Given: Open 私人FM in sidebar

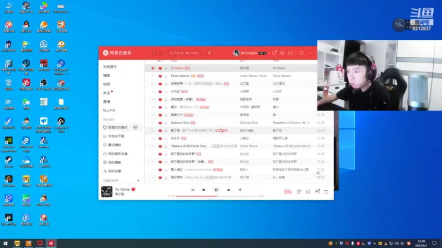Looking at the screenshot, I should click(x=109, y=110).
